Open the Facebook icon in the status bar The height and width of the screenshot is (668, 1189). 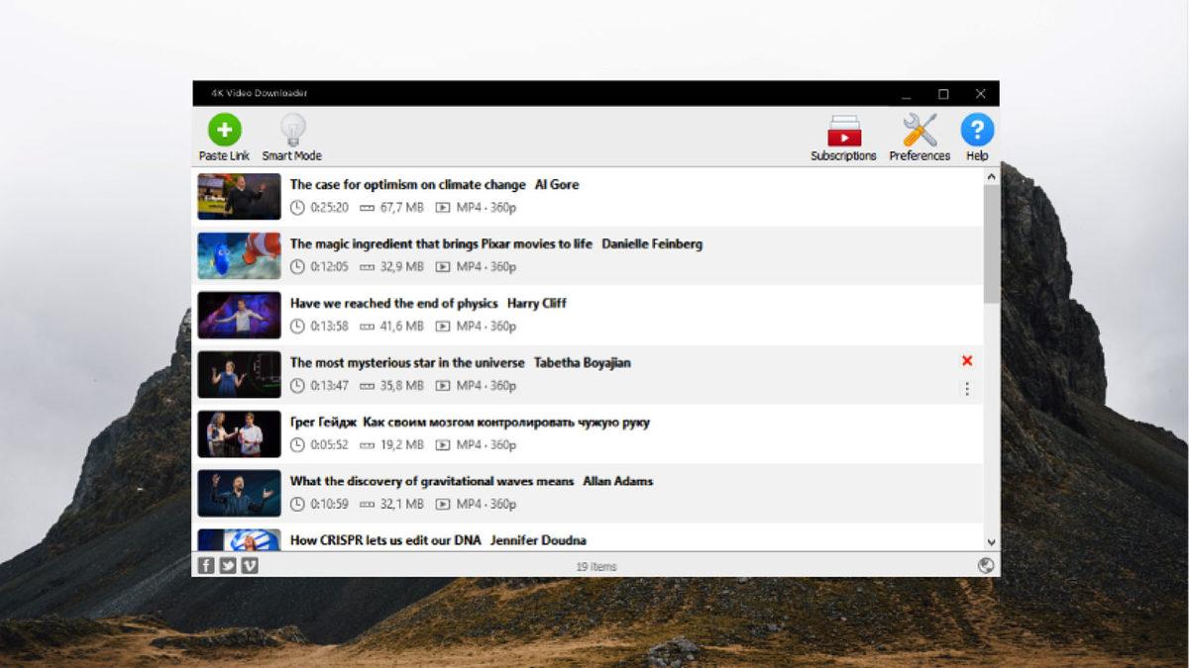tap(205, 566)
